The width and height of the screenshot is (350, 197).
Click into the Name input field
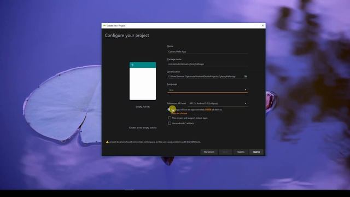[x=207, y=51]
